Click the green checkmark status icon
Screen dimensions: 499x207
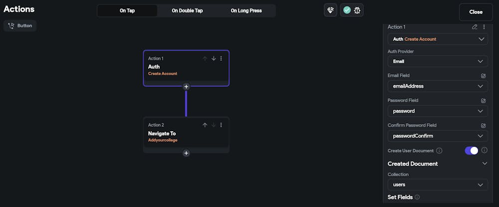click(x=347, y=10)
